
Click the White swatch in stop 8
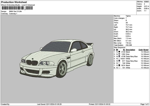(x=119, y=67)
